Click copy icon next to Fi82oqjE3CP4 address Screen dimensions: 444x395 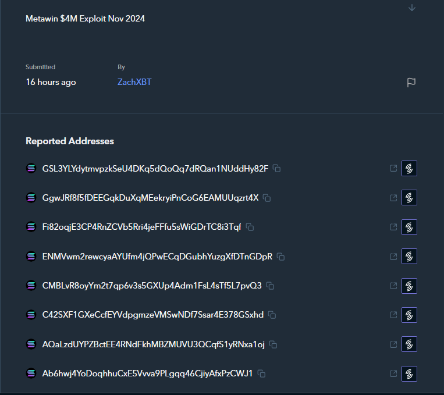coord(250,227)
